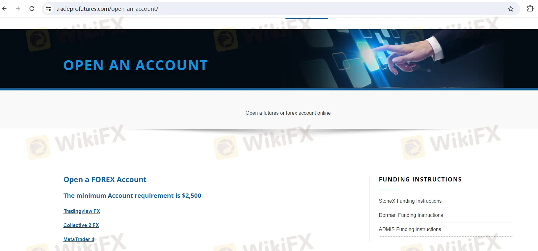Click the blue active menu underline at top
Image resolution: width=538 pixels, height=251 pixels.
306,18
